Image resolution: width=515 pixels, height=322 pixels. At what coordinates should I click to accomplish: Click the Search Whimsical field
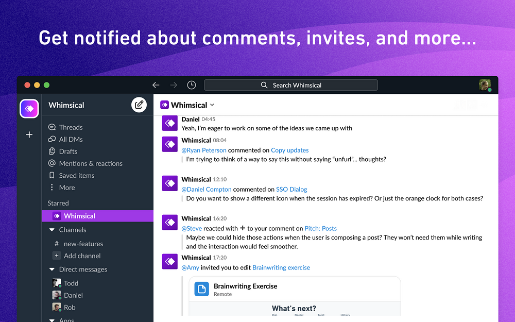[x=290, y=85]
